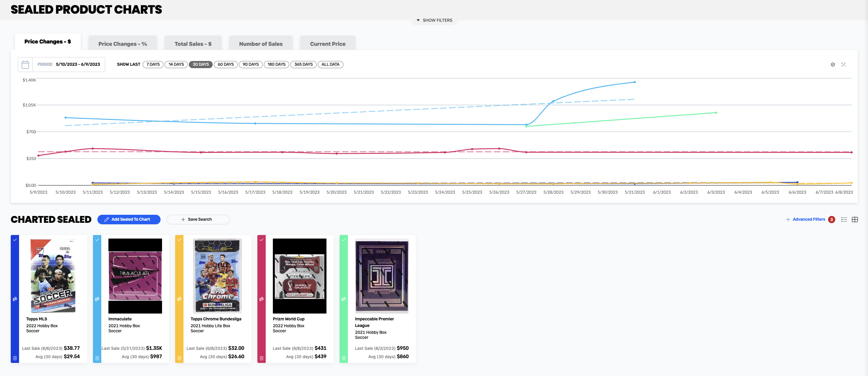
Task: Copy icon on Topps MLS card
Action: coord(15,299)
